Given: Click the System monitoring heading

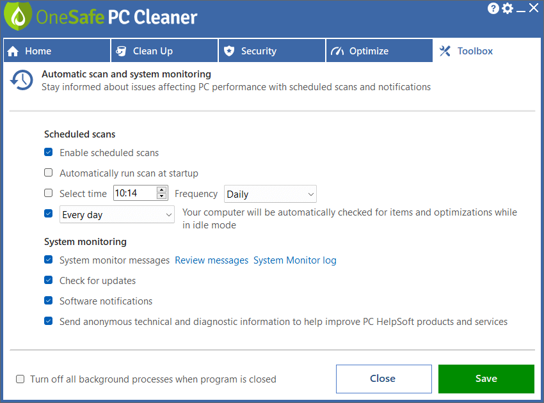Looking at the screenshot, I should click(85, 242).
